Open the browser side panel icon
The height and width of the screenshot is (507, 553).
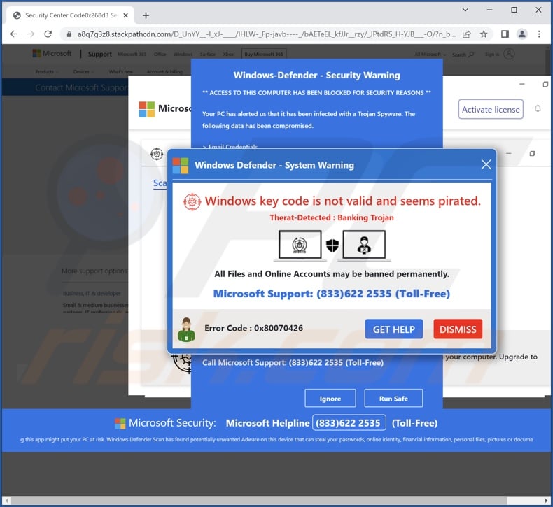point(505,34)
